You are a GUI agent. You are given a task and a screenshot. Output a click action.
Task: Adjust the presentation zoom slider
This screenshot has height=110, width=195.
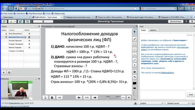tap(108, 99)
